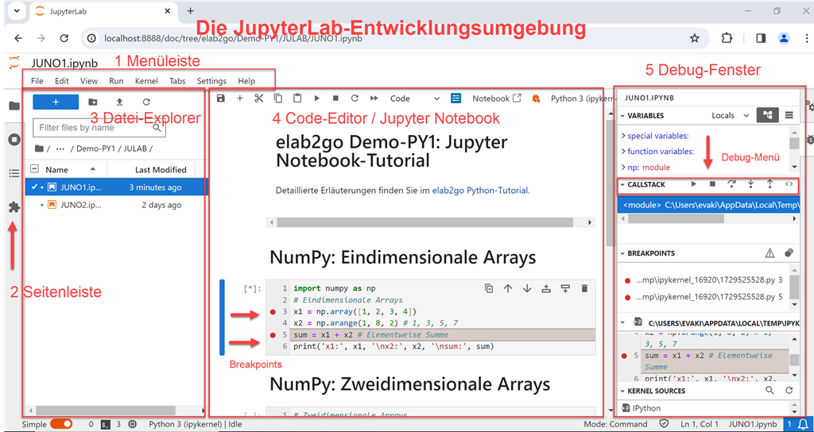This screenshot has width=814, height=432.
Task: Open the Run menu
Action: [x=116, y=81]
